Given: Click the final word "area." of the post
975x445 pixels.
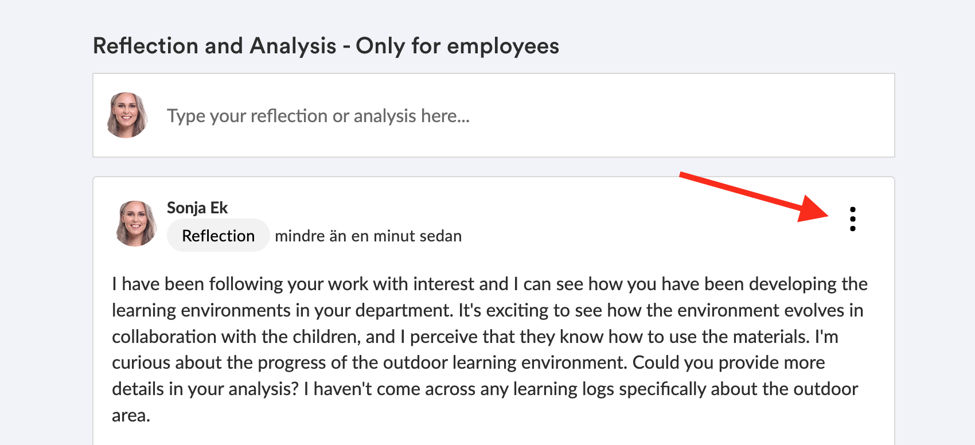Looking at the screenshot, I should pyautogui.click(x=131, y=415).
